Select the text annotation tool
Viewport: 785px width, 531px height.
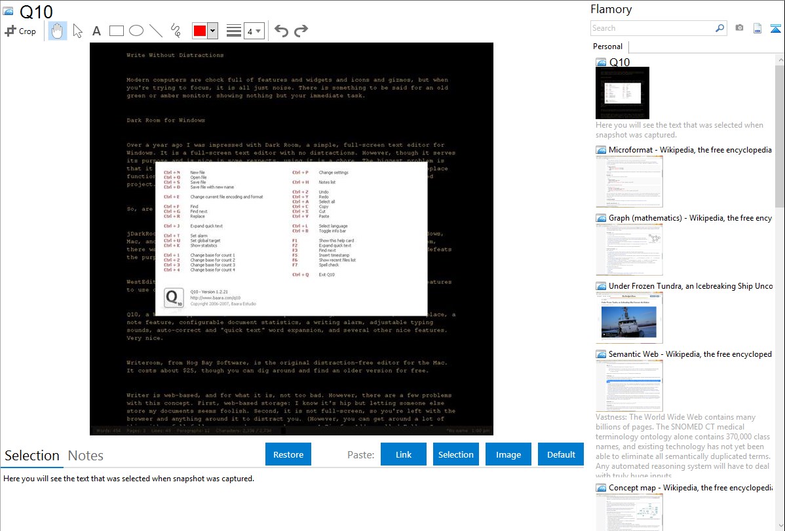click(96, 31)
